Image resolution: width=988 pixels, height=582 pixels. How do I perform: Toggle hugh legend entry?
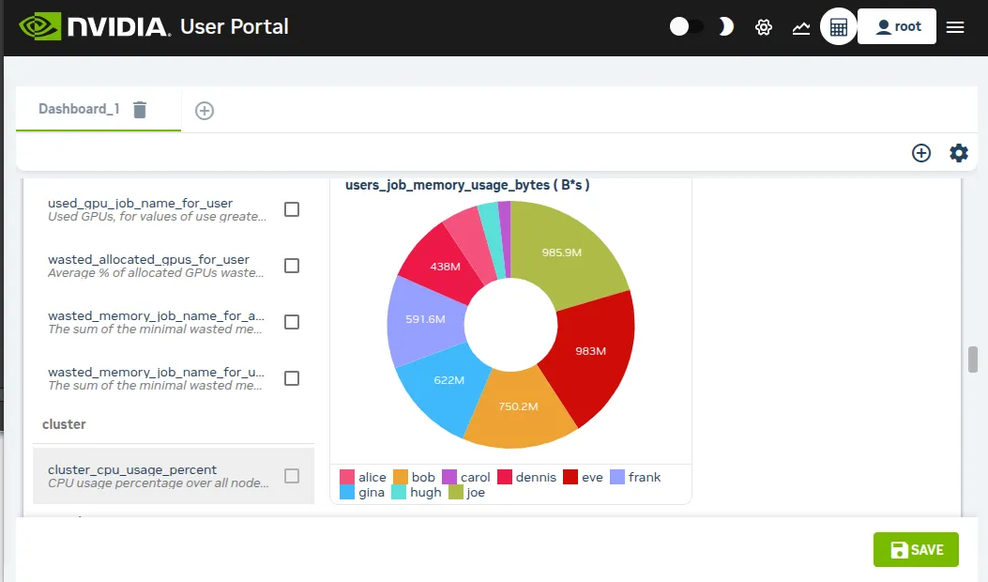coord(417,492)
